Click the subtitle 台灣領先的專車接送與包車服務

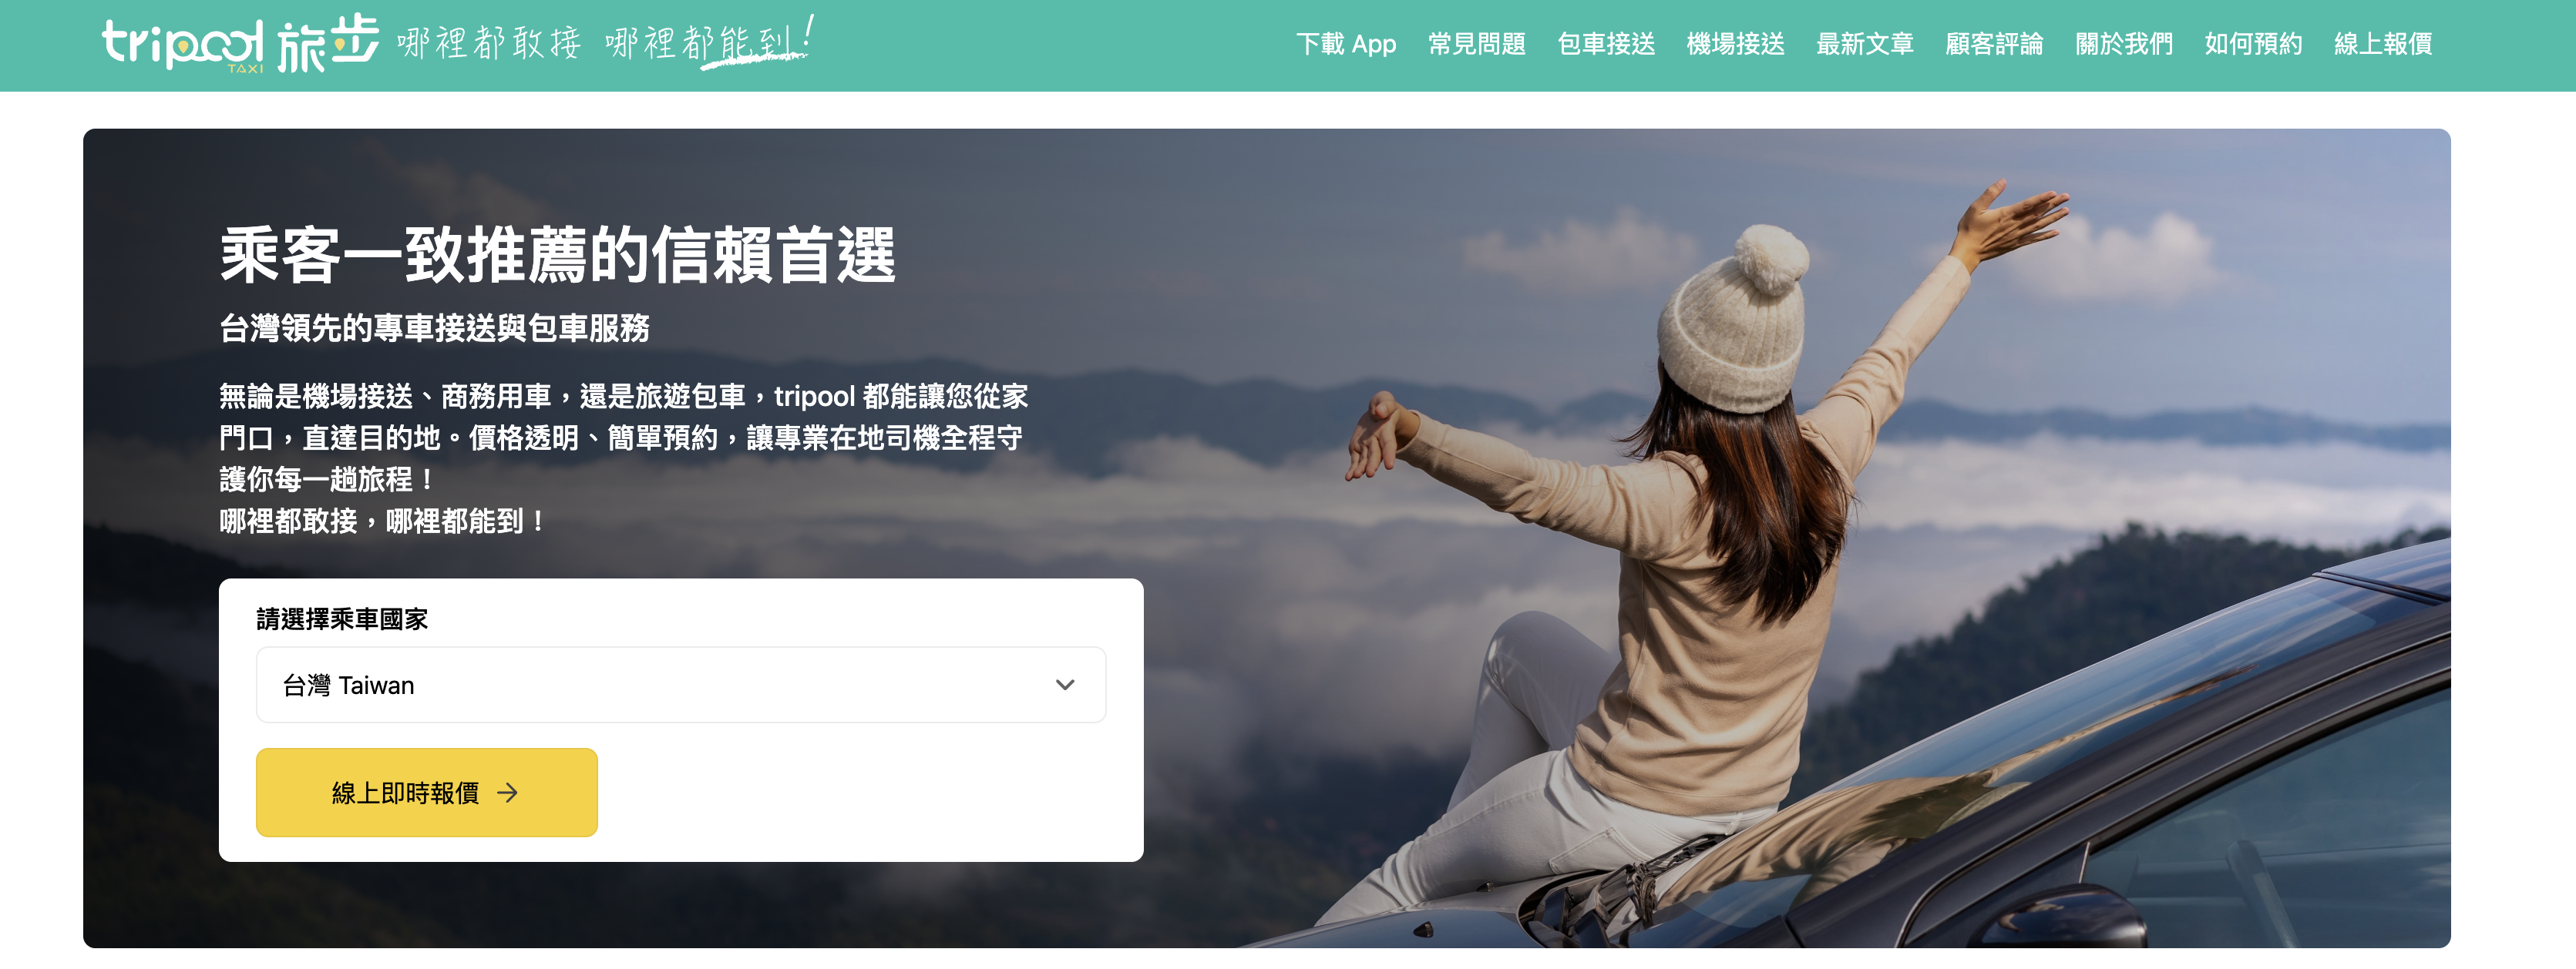pyautogui.click(x=434, y=327)
